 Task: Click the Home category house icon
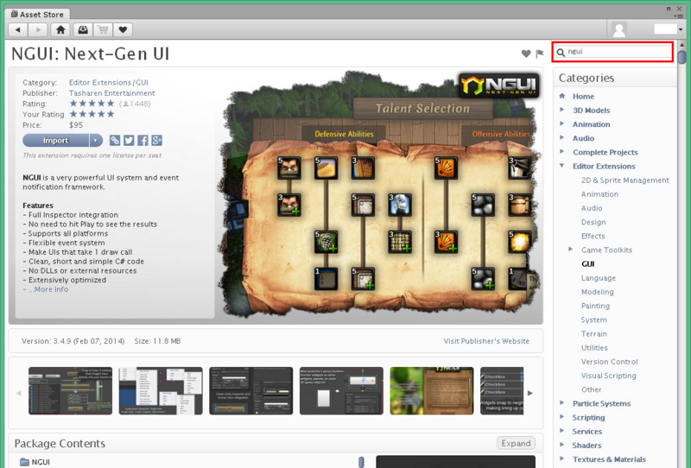point(562,96)
